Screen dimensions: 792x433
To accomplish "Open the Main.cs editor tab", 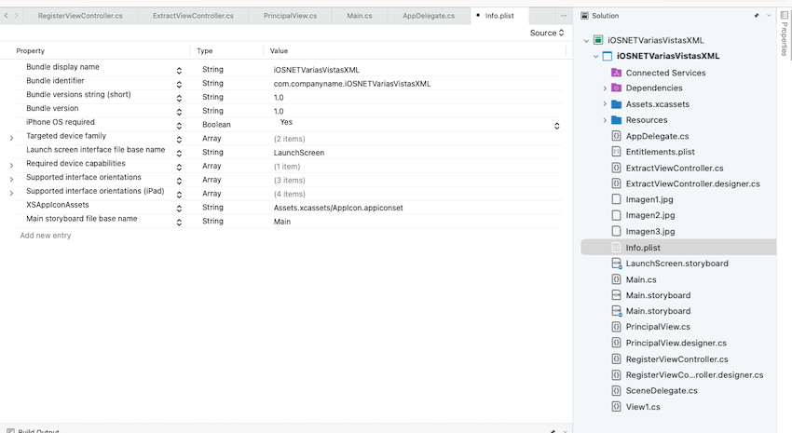I will click(359, 16).
